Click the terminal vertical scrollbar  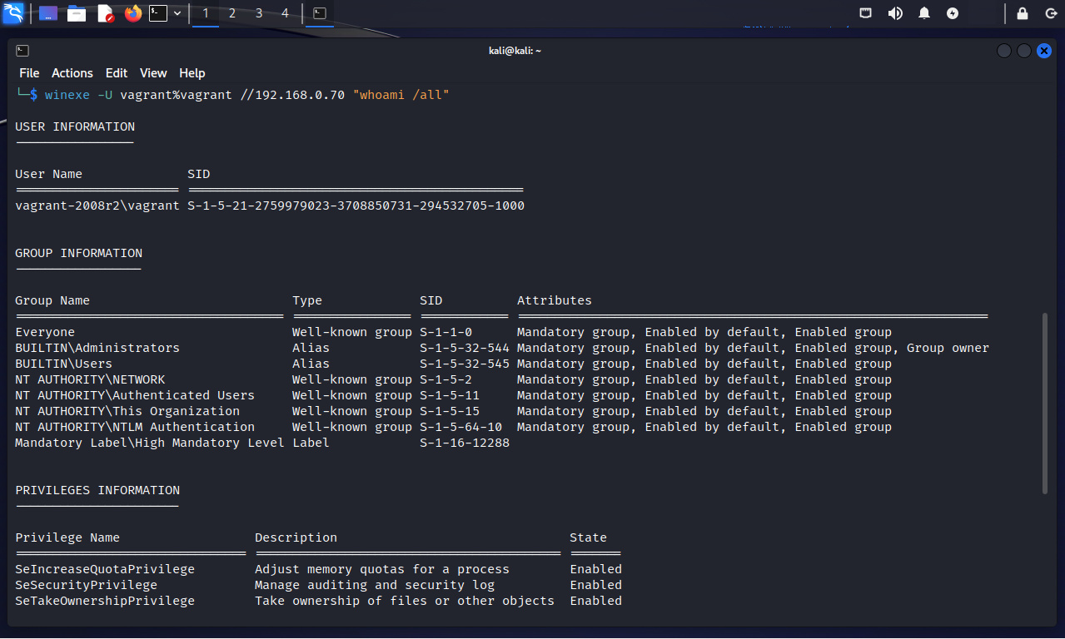click(x=1045, y=404)
